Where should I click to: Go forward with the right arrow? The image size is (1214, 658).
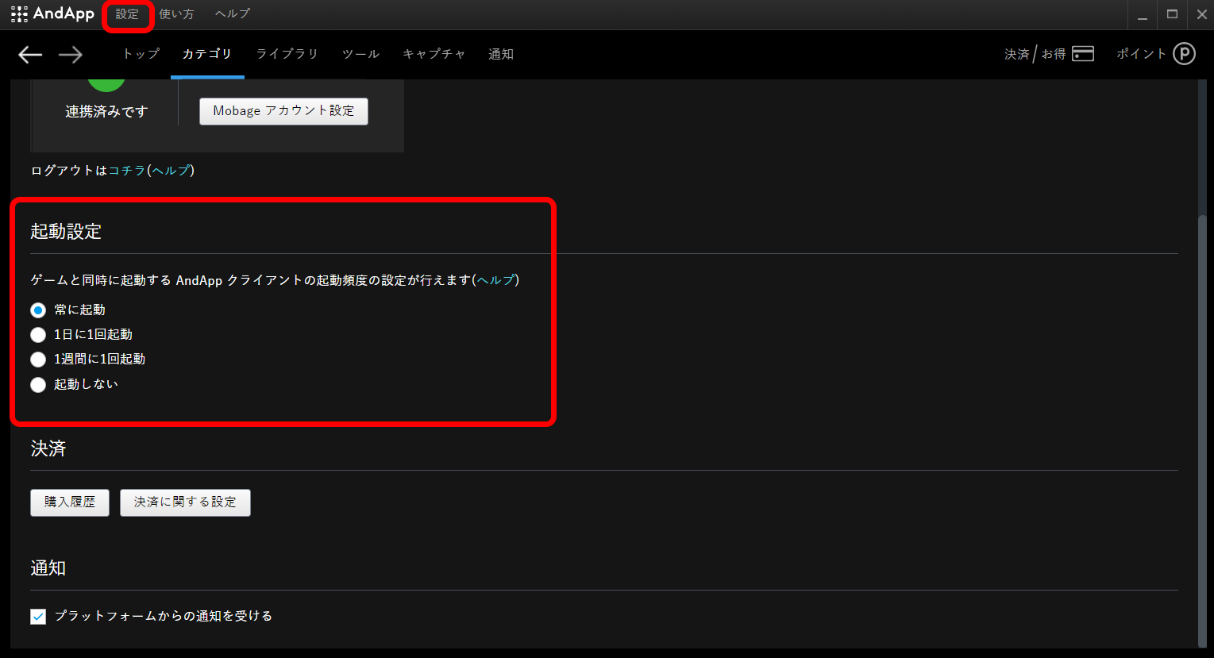coord(71,54)
